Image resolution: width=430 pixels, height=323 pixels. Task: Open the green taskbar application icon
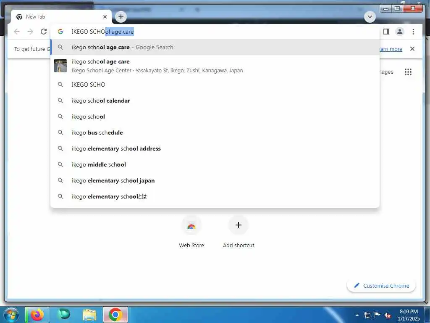pos(64,315)
